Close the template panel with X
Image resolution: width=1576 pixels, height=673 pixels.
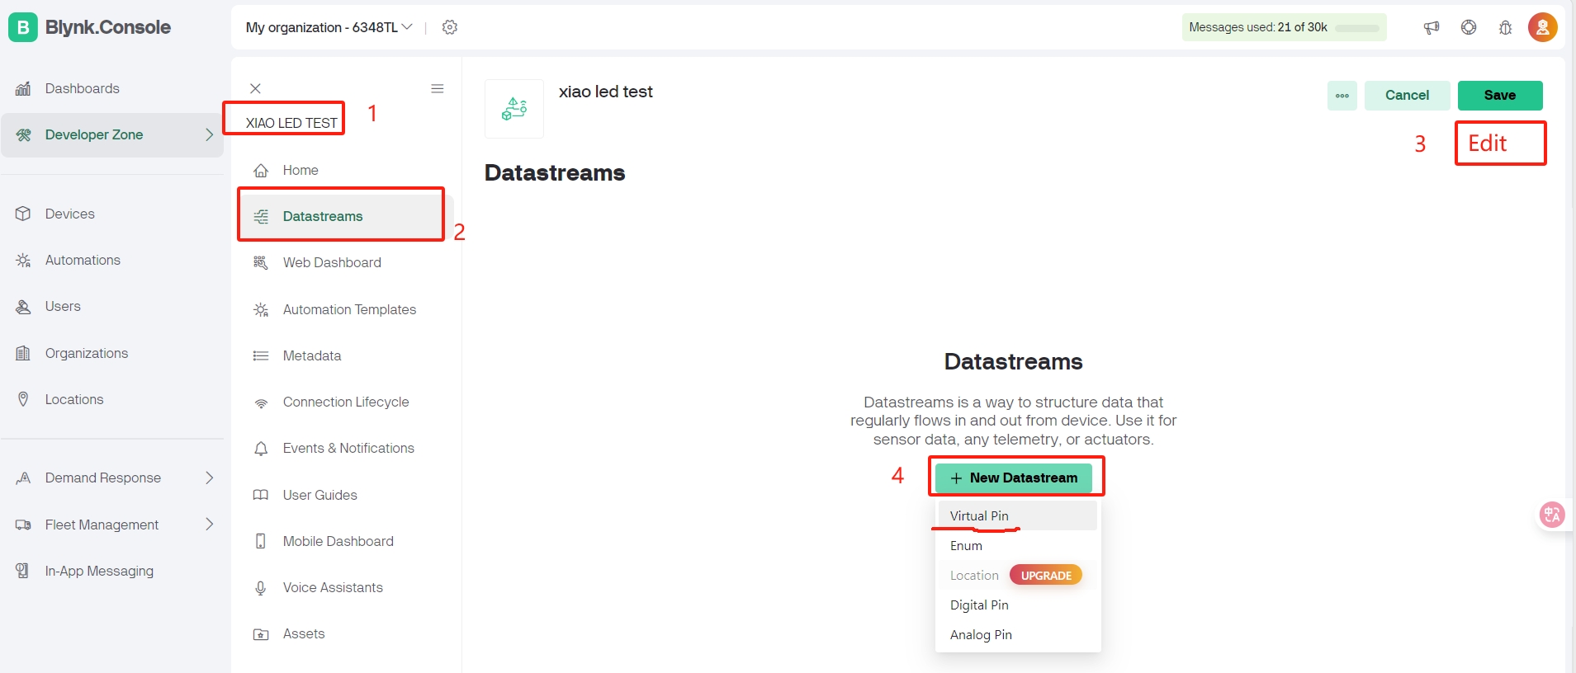[x=255, y=88]
